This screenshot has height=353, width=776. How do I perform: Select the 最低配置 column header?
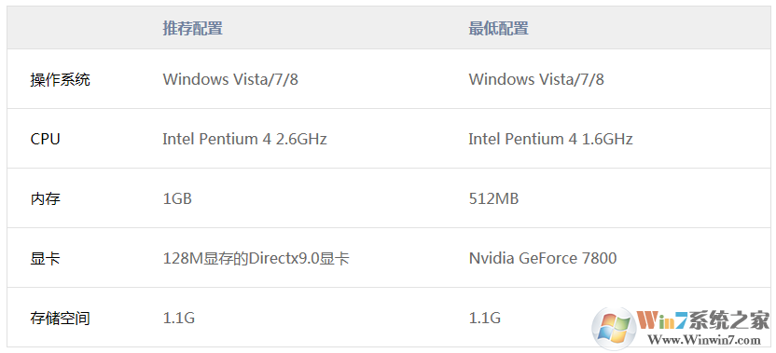(498, 28)
